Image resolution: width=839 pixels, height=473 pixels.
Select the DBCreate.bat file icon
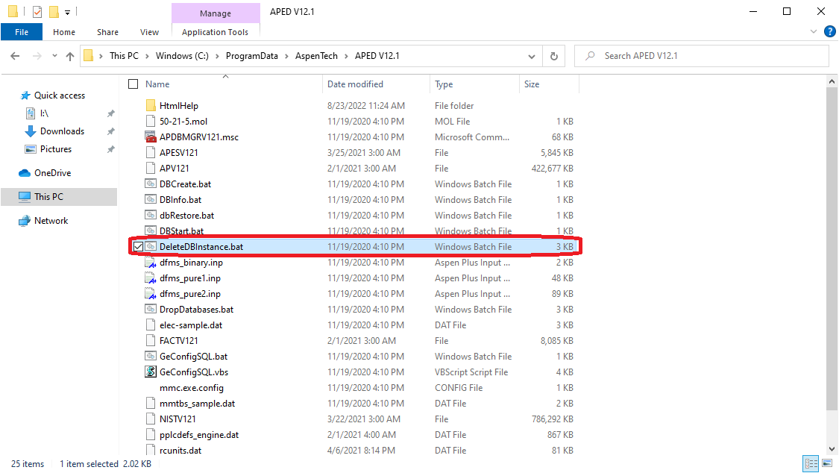click(x=151, y=184)
